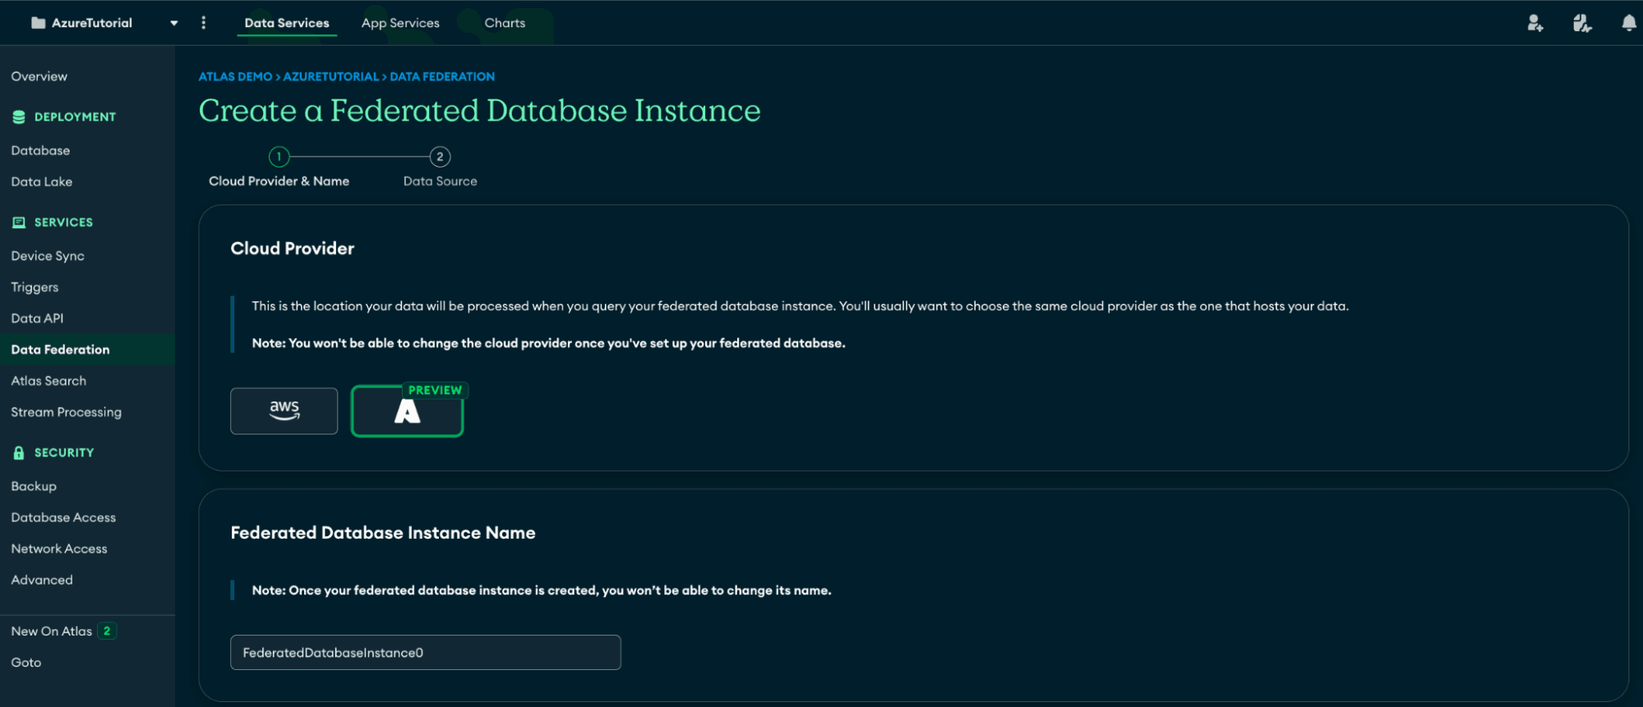1643x707 pixels.
Task: Go to step 2 Data Source
Action: 440,157
